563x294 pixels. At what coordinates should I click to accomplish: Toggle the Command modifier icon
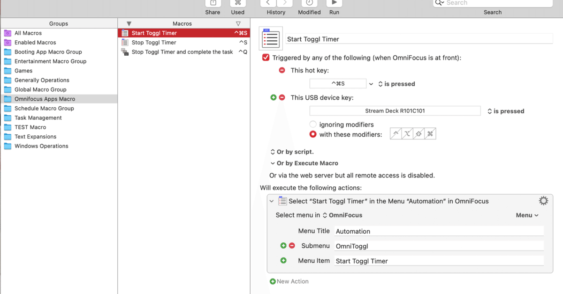430,134
